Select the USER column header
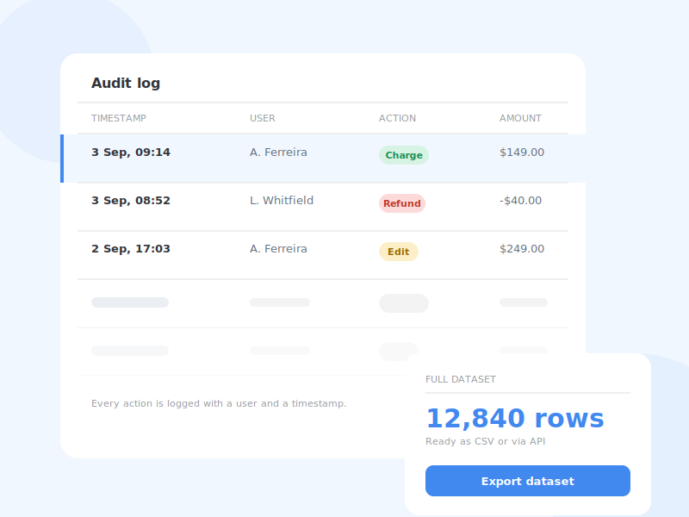This screenshot has height=517, width=689. pos(263,118)
